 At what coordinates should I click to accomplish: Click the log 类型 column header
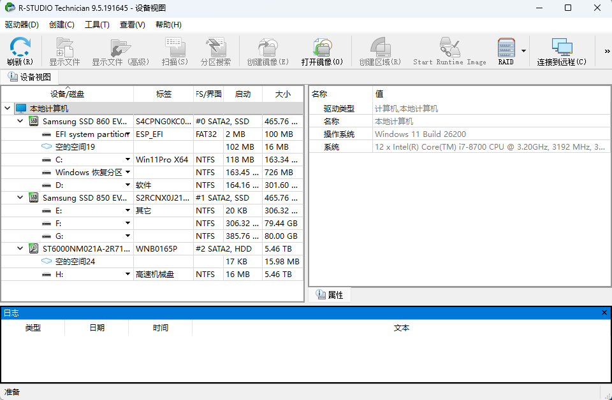click(x=33, y=328)
